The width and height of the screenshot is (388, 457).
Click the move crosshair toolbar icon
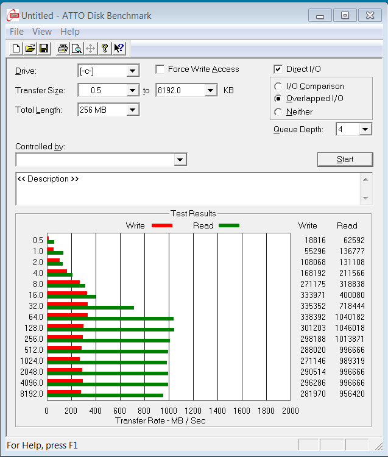click(91, 48)
